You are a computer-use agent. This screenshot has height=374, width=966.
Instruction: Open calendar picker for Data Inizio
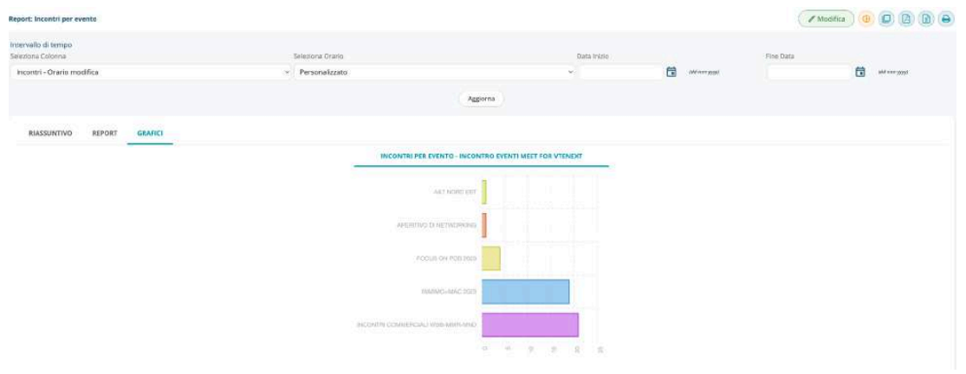tap(671, 72)
